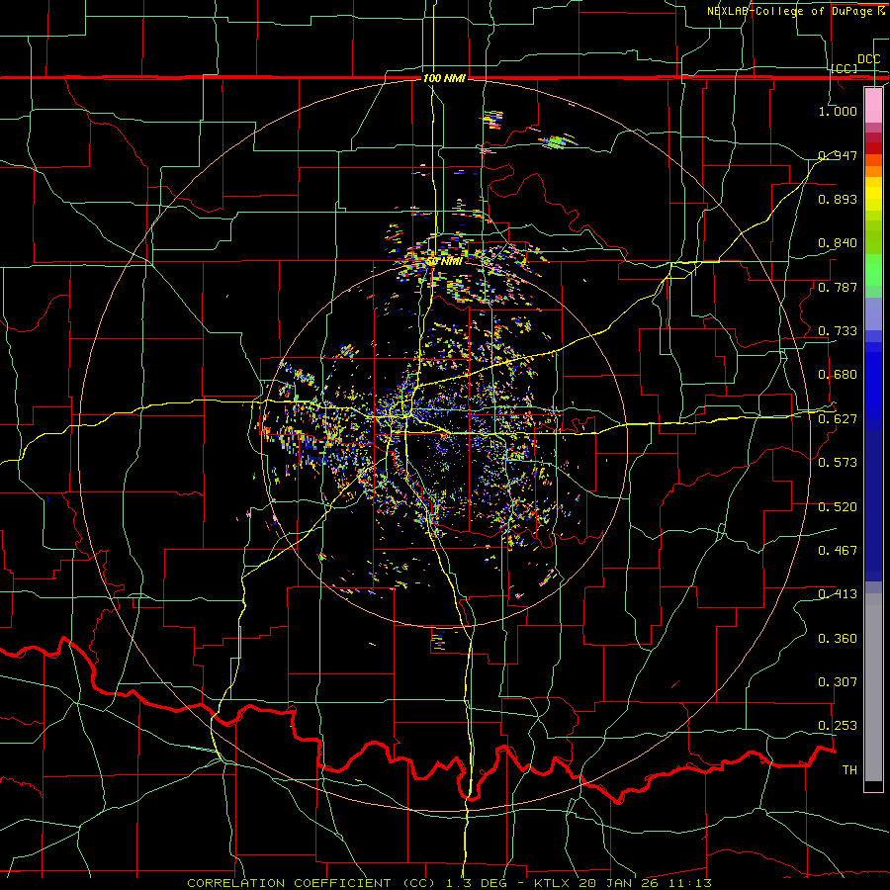Select the 0.573 scale value

(x=838, y=463)
